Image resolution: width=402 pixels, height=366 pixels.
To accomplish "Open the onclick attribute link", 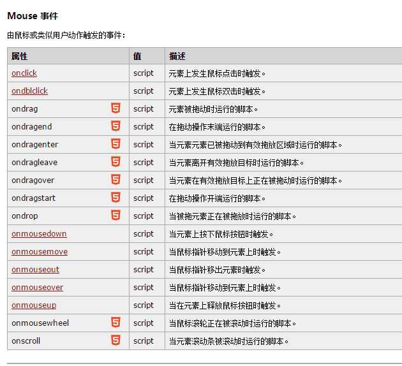I will point(24,73).
